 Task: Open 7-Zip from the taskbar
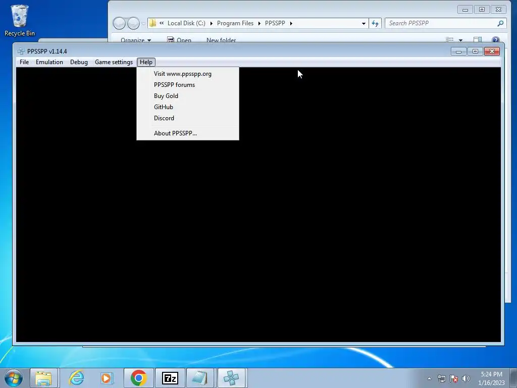(170, 378)
